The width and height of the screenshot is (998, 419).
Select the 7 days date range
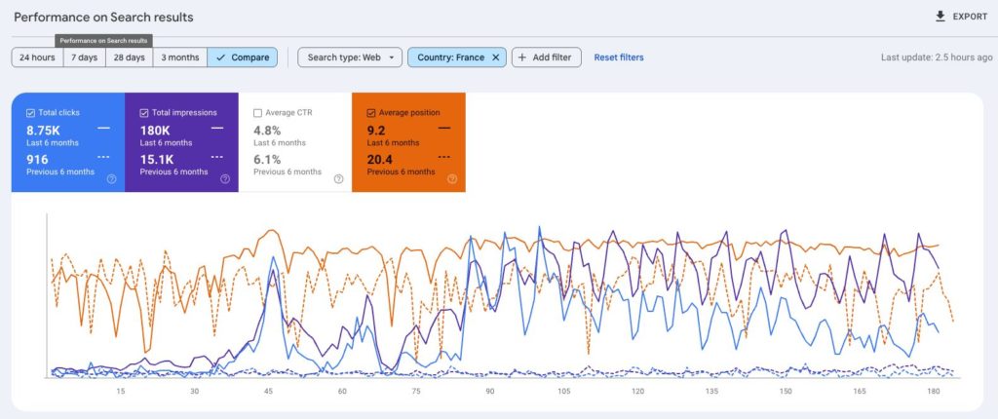(x=84, y=57)
